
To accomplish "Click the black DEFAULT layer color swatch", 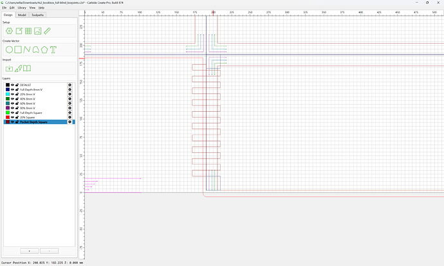I will pyautogui.click(x=8, y=85).
